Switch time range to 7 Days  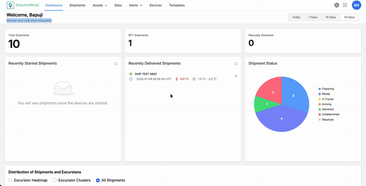pos(313,17)
